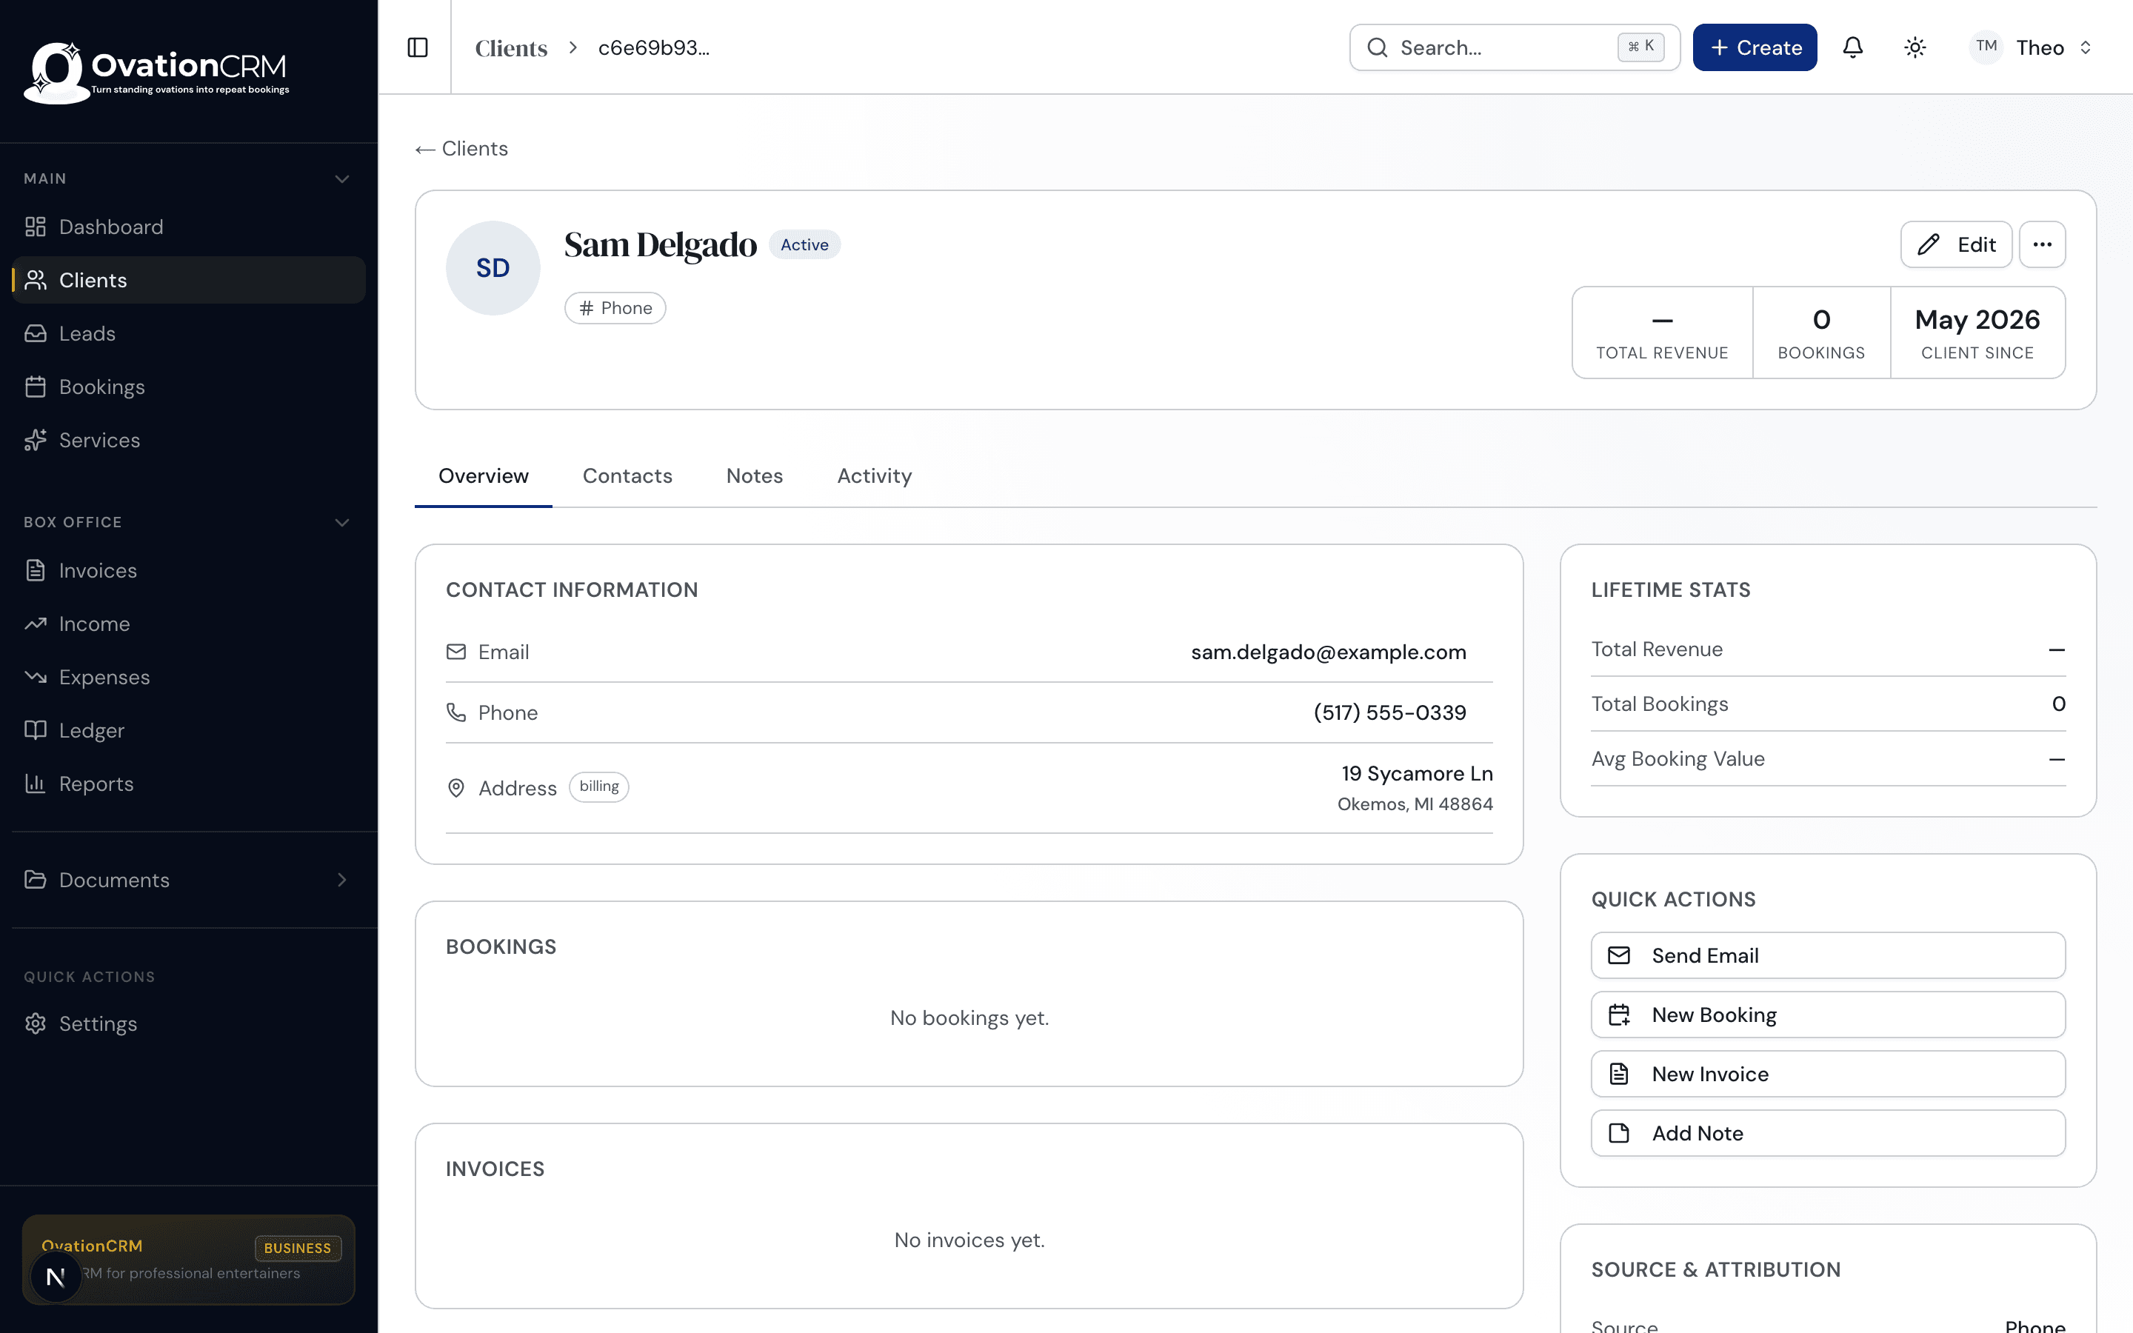Click the Settings gear icon
Image resolution: width=2133 pixels, height=1333 pixels.
pos(36,1023)
